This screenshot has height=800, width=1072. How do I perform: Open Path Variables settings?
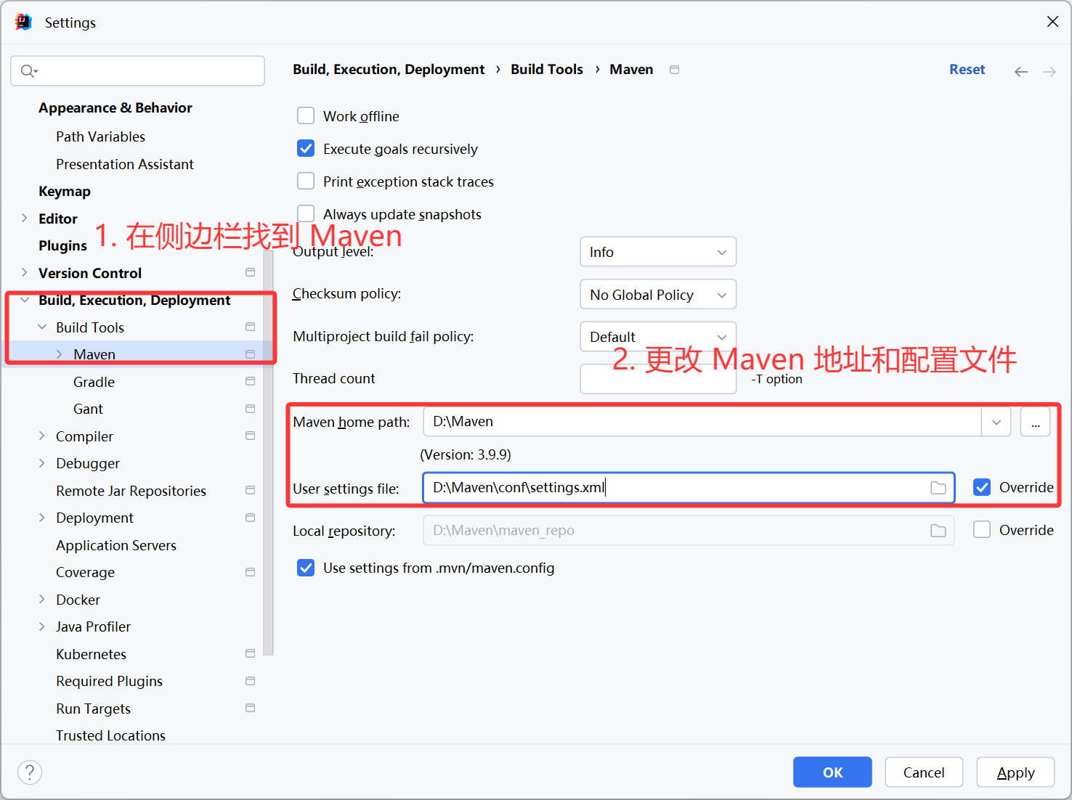[x=100, y=136]
